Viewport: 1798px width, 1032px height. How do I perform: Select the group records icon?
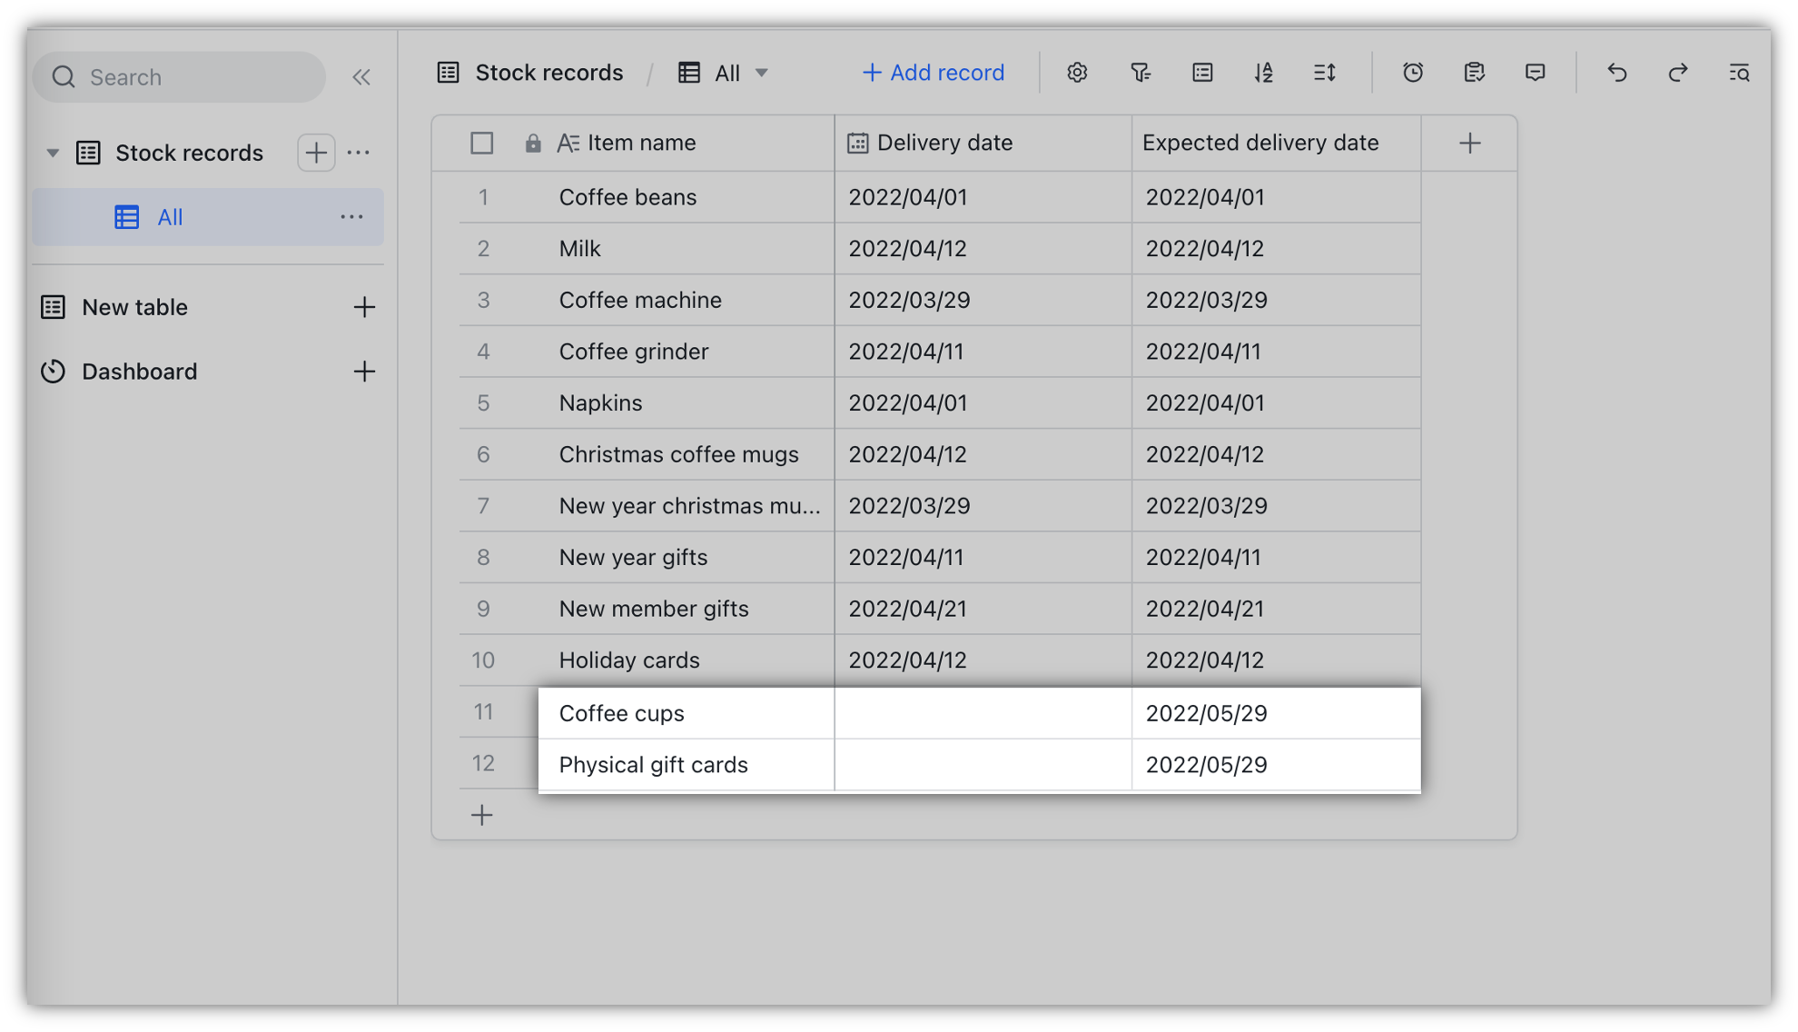pos(1201,73)
